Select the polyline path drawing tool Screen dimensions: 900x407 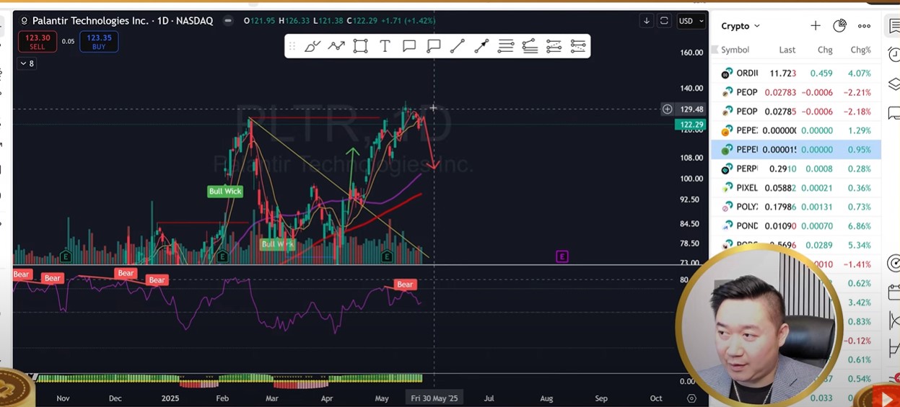click(x=336, y=46)
